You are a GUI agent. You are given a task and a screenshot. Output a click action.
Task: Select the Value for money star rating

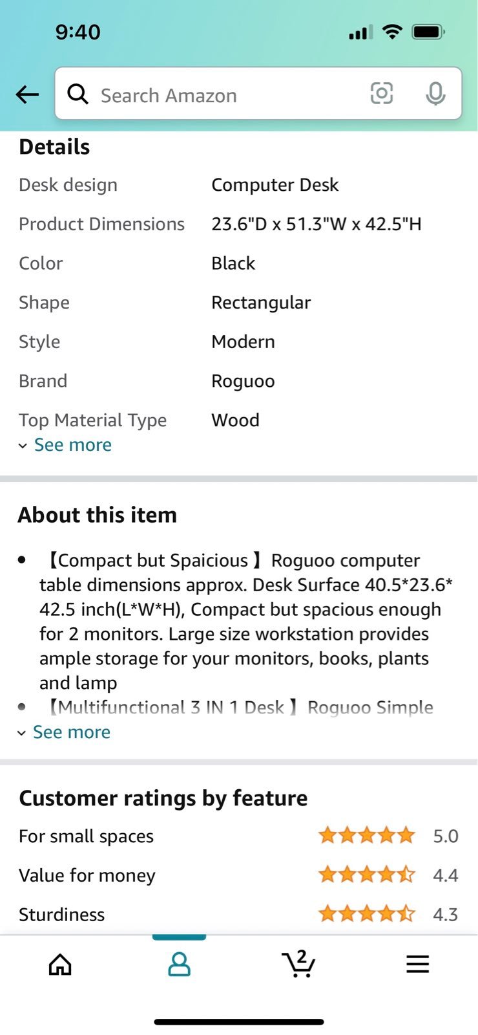click(x=367, y=875)
